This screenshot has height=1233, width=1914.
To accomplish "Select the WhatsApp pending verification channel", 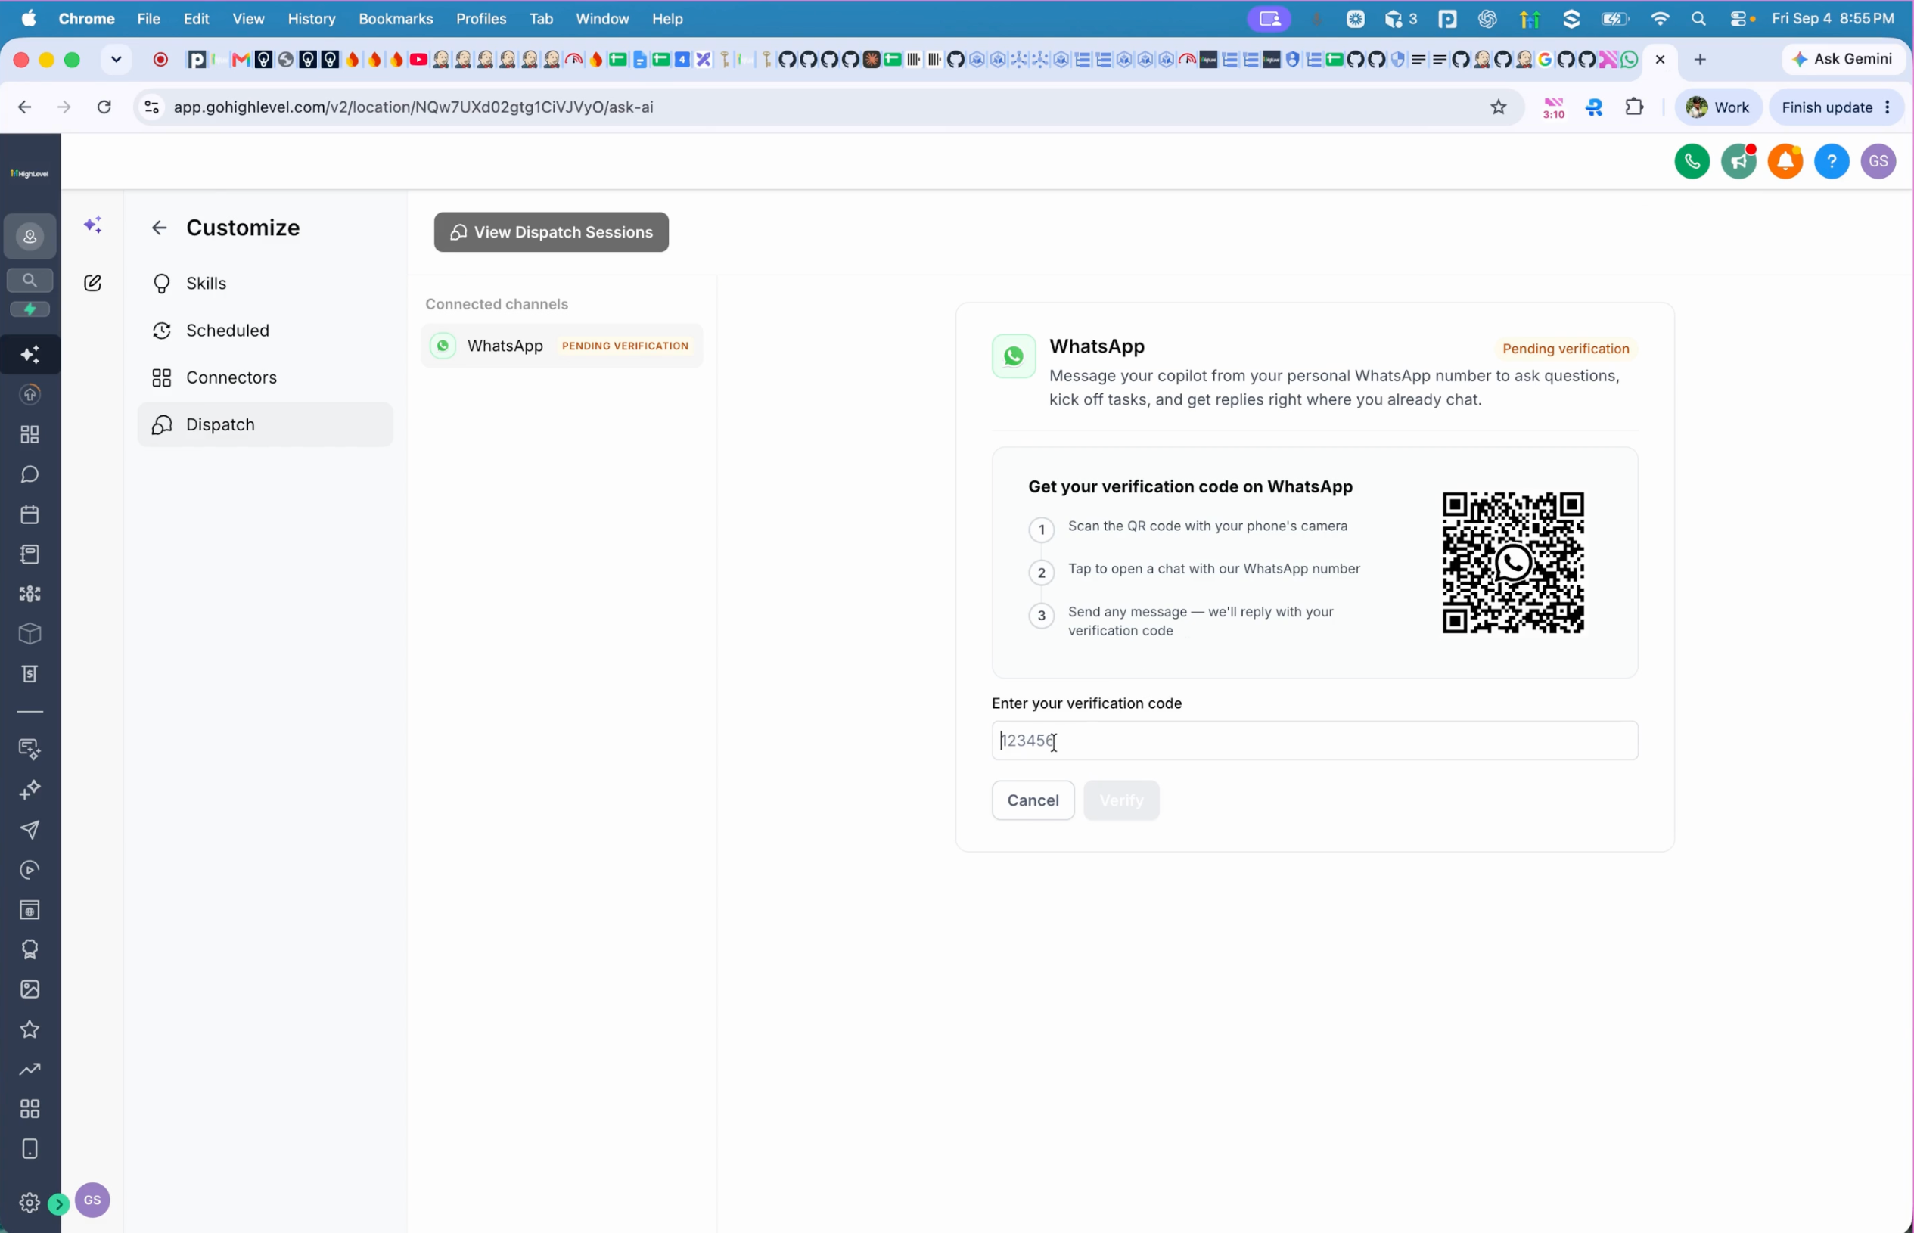I will point(561,346).
